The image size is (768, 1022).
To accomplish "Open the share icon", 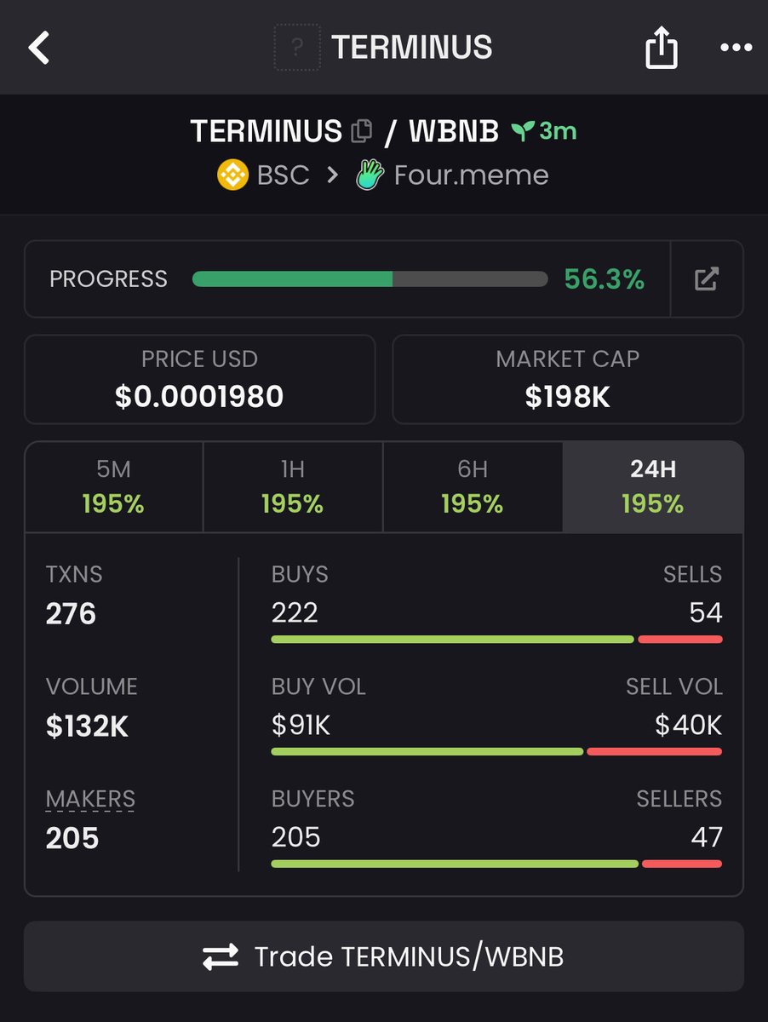I will tap(661, 49).
